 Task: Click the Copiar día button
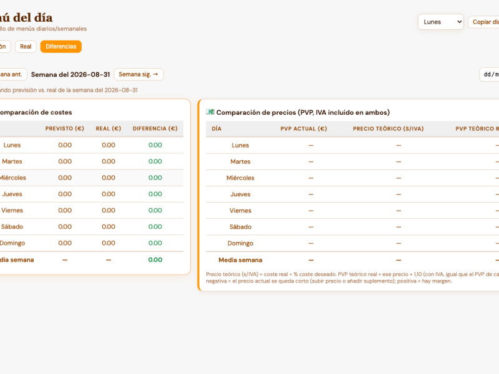pyautogui.click(x=484, y=22)
